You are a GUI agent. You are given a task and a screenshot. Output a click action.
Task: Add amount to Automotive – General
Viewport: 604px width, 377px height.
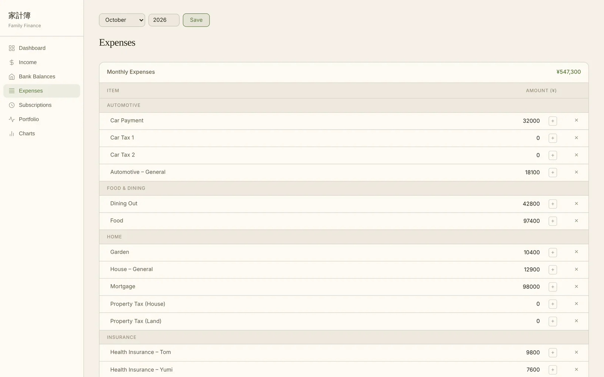click(553, 173)
